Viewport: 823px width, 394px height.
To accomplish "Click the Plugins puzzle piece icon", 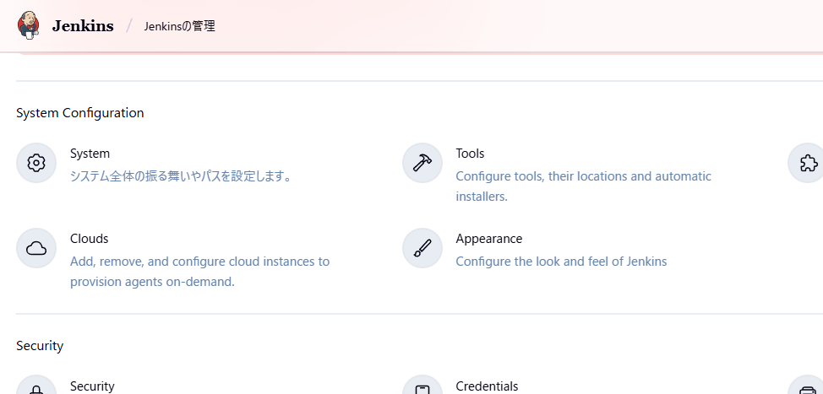I will (807, 163).
